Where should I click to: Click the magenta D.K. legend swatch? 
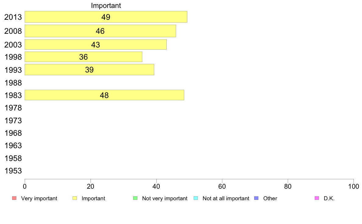[x=317, y=198]
